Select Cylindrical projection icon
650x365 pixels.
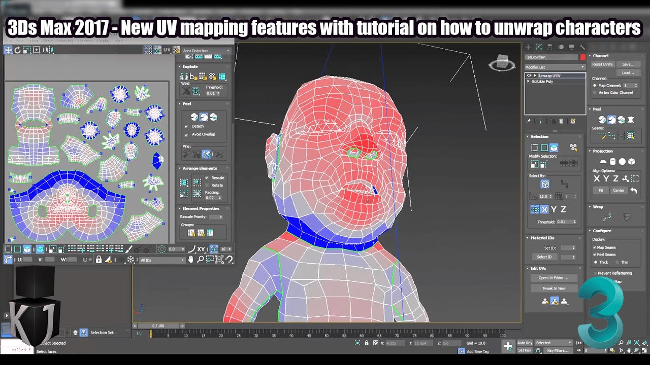point(613,162)
